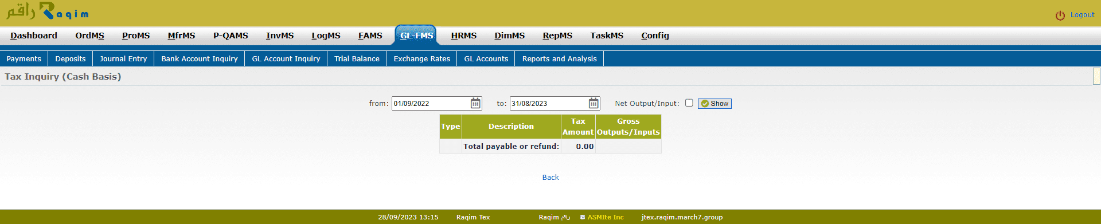Click the Show button
This screenshot has width=1101, height=224.
coord(715,104)
